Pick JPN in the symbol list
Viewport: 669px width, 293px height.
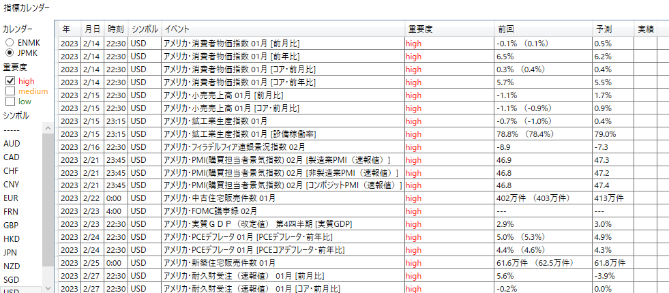11,253
